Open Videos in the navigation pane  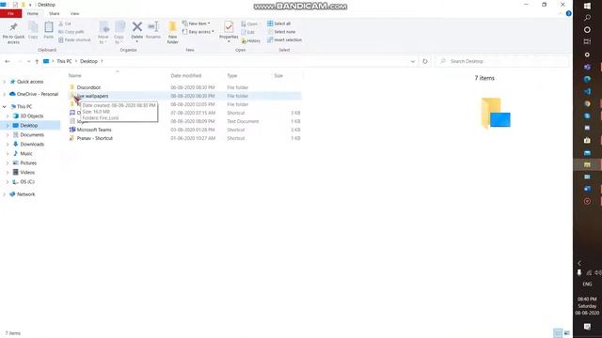pos(27,173)
